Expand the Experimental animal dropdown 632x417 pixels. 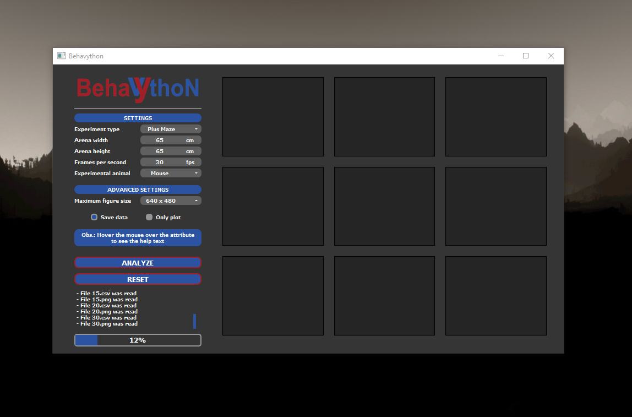coord(171,173)
